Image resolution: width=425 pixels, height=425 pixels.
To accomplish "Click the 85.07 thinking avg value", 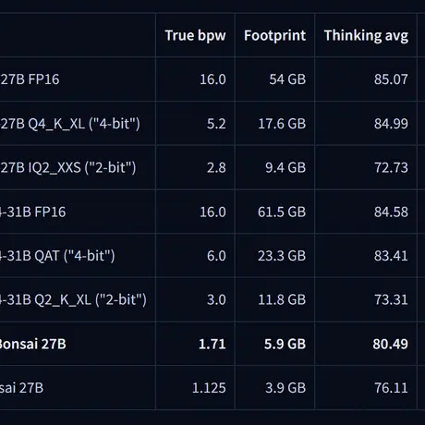I will (x=391, y=79).
